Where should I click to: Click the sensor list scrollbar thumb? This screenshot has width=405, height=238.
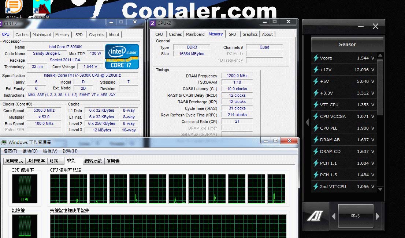(x=380, y=87)
